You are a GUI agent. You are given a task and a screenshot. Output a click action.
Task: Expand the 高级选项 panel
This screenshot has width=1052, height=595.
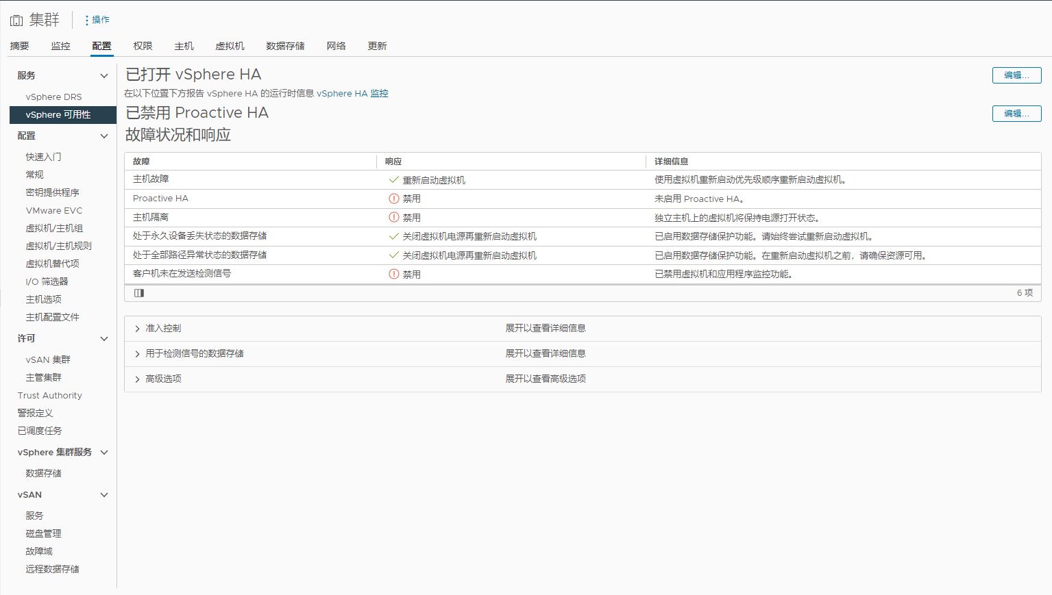click(137, 379)
